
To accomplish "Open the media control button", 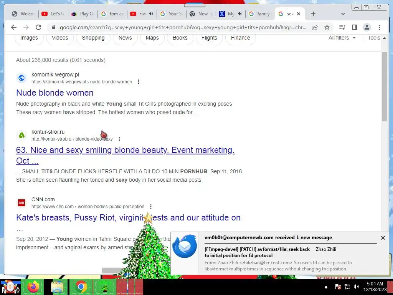I will click(342, 27).
